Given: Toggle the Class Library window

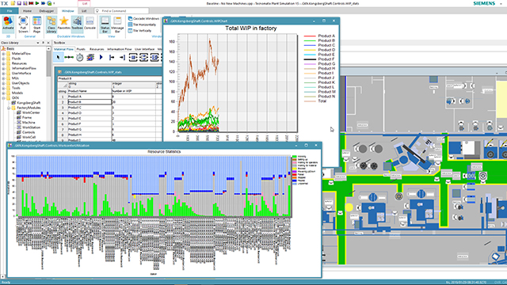Looking at the screenshot, I should click(51, 25).
